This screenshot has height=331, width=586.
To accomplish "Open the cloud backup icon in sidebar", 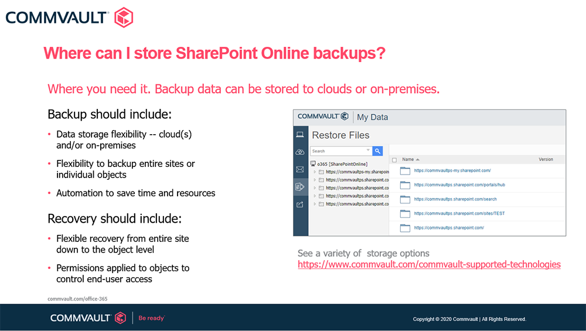I will point(300,152).
